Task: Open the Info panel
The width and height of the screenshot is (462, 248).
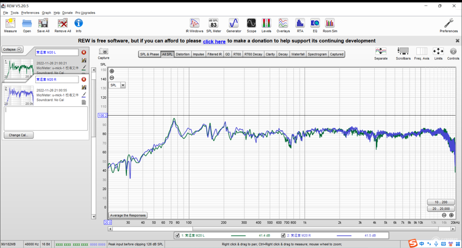Action: 79,25
